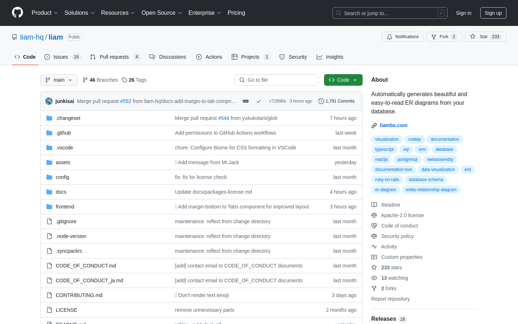
Task: View the 1,791 Commits history
Action: (336, 101)
